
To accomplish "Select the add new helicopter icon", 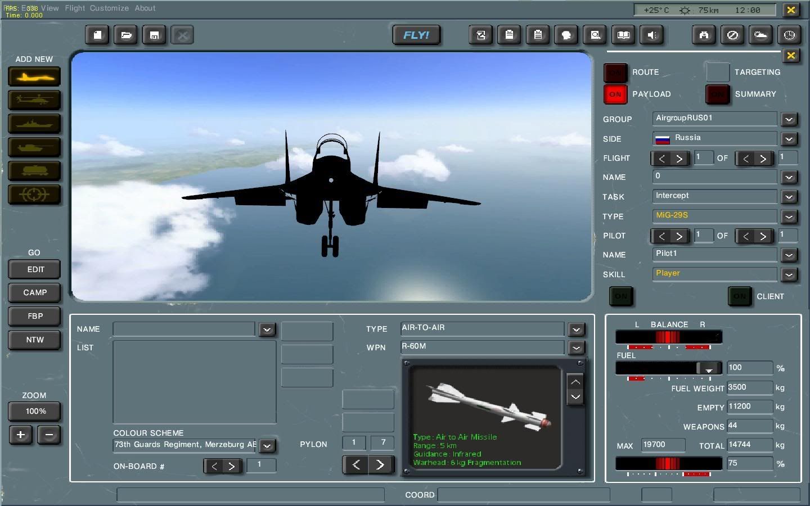I will coord(34,100).
